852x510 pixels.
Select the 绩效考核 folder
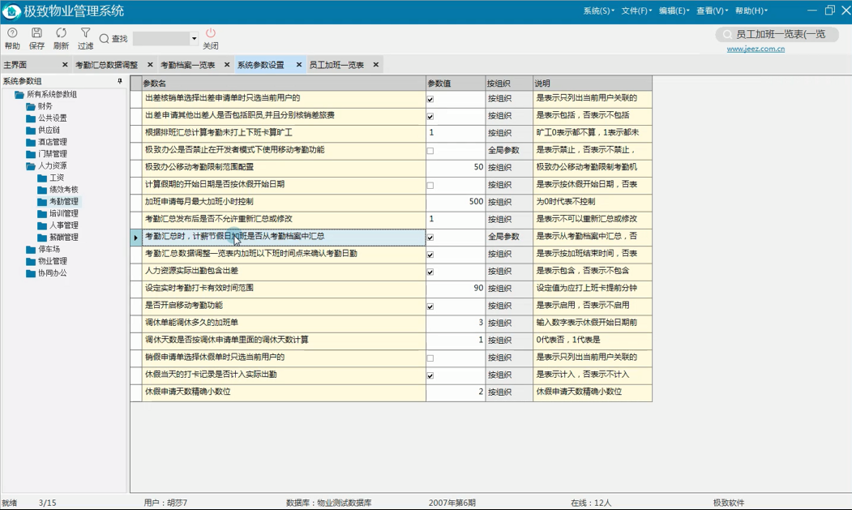58,190
